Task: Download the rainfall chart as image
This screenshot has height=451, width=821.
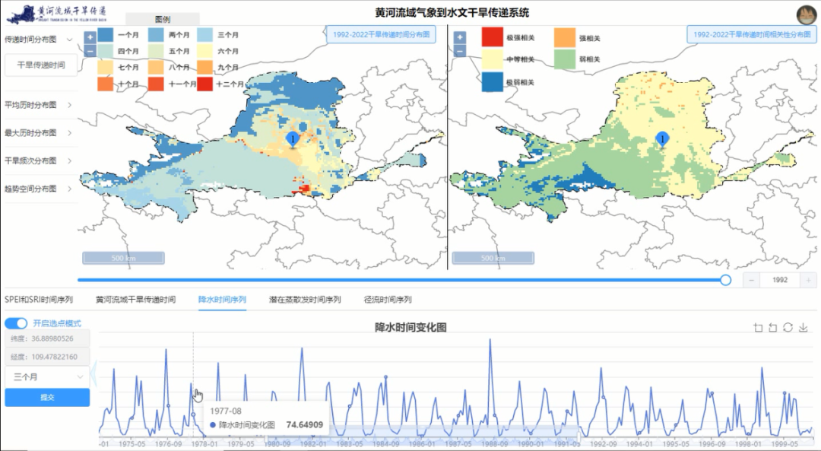Action: (804, 328)
